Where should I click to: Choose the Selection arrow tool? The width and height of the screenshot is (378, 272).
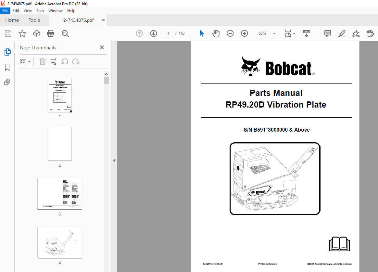(202, 33)
